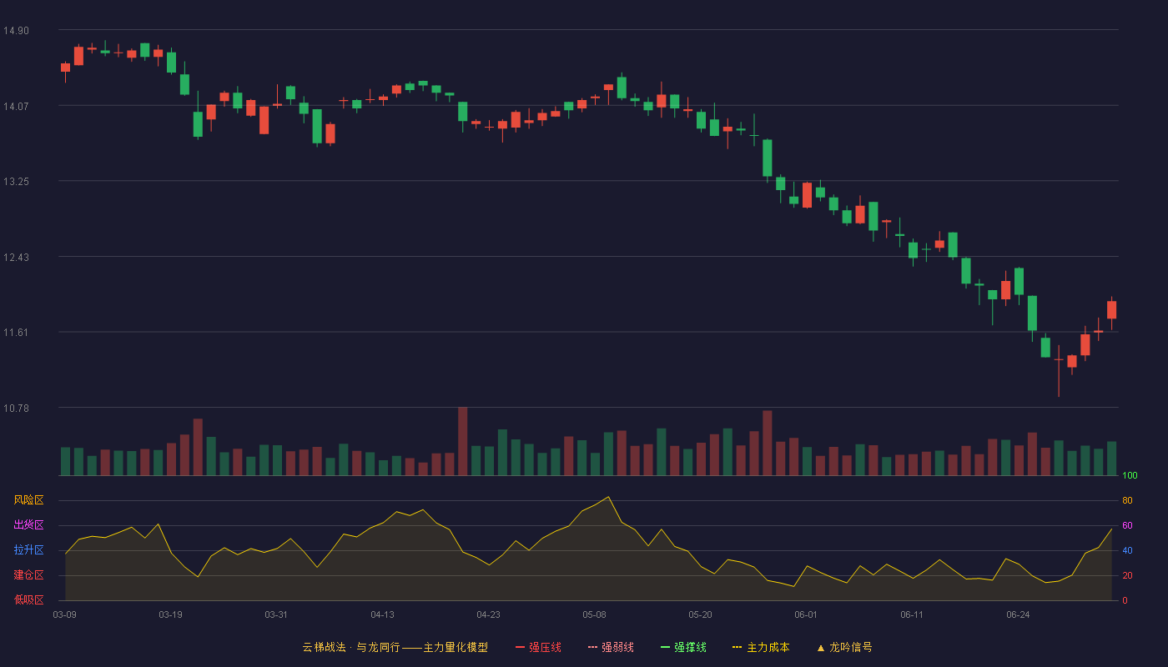
Task: Click the 06-24 date label
Action: [1018, 614]
